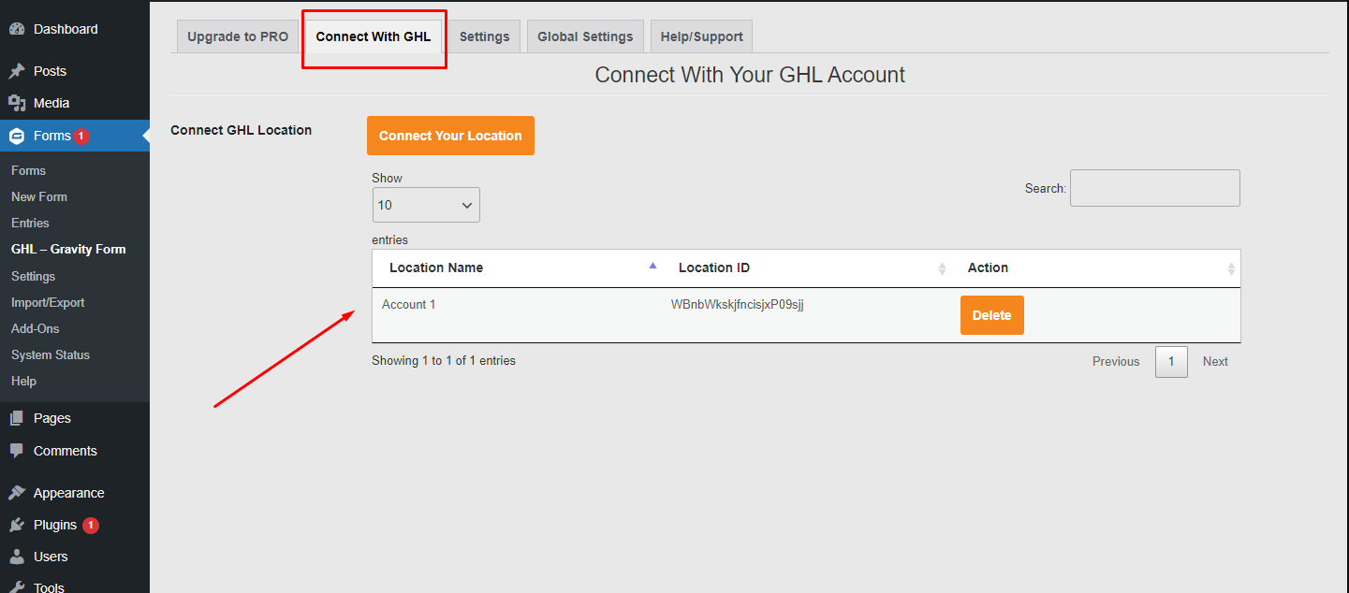Click the Plugins update count badge
The height and width of the screenshot is (593, 1349).
pyautogui.click(x=90, y=525)
